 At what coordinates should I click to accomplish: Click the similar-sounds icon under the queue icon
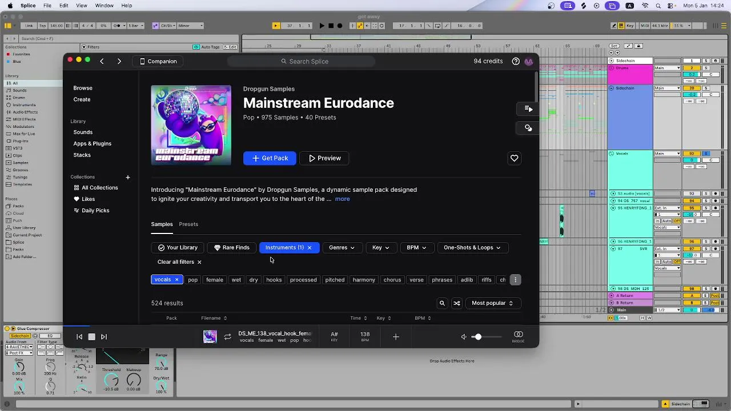pyautogui.click(x=528, y=128)
